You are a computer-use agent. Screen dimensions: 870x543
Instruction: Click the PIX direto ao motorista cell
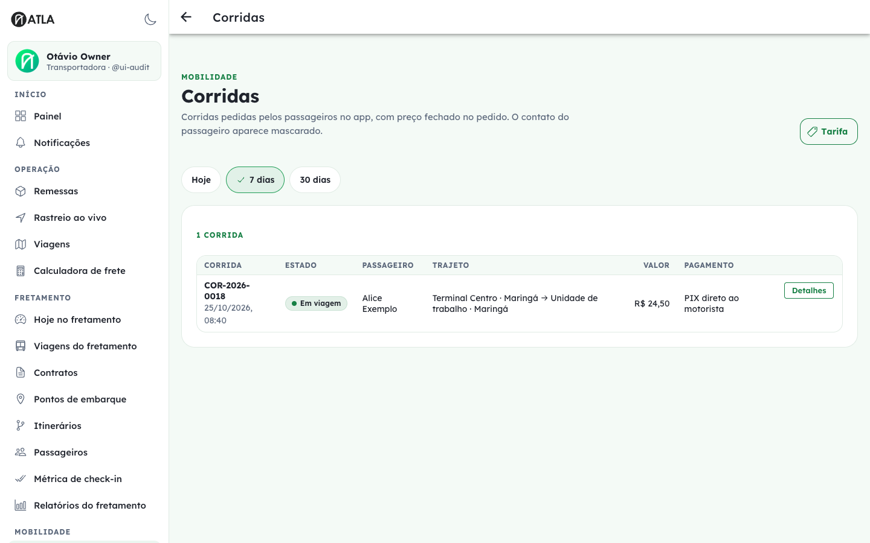click(712, 303)
